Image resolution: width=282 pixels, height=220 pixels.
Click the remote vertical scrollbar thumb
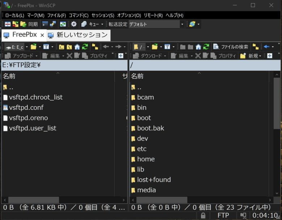[x=277, y=103]
